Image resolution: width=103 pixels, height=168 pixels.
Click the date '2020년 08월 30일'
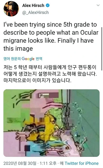point(20,163)
